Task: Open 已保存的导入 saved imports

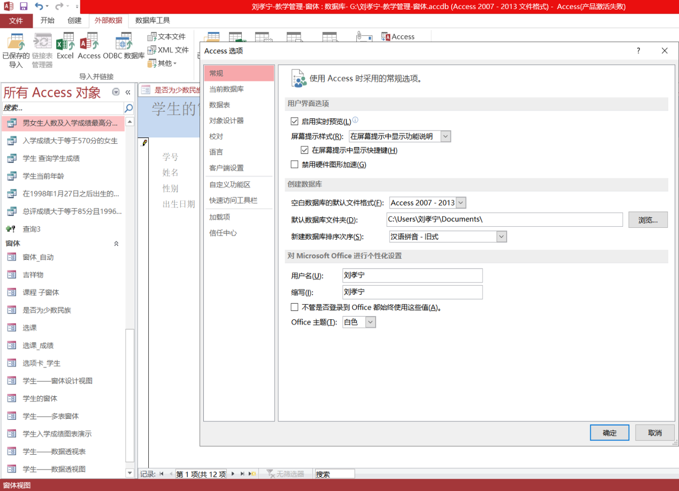Action: (x=16, y=51)
